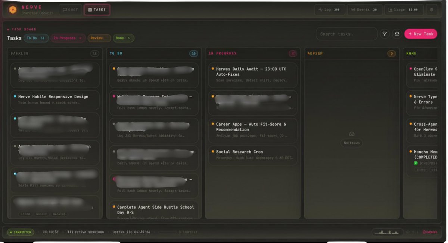Click the empty inbox icon in Review column
Image resolution: width=448 pixels, height=243 pixels.
coord(351,134)
